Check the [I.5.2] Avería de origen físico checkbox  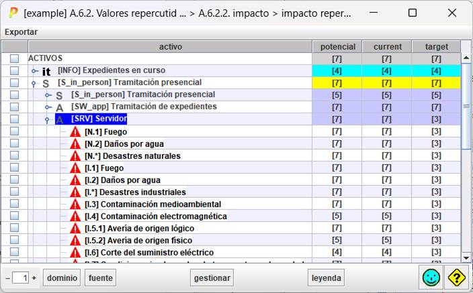(x=14, y=239)
